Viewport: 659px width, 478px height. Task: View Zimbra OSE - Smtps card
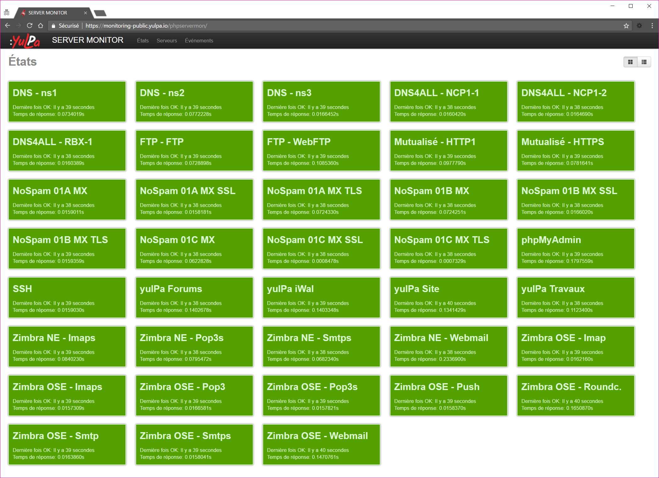click(x=194, y=444)
